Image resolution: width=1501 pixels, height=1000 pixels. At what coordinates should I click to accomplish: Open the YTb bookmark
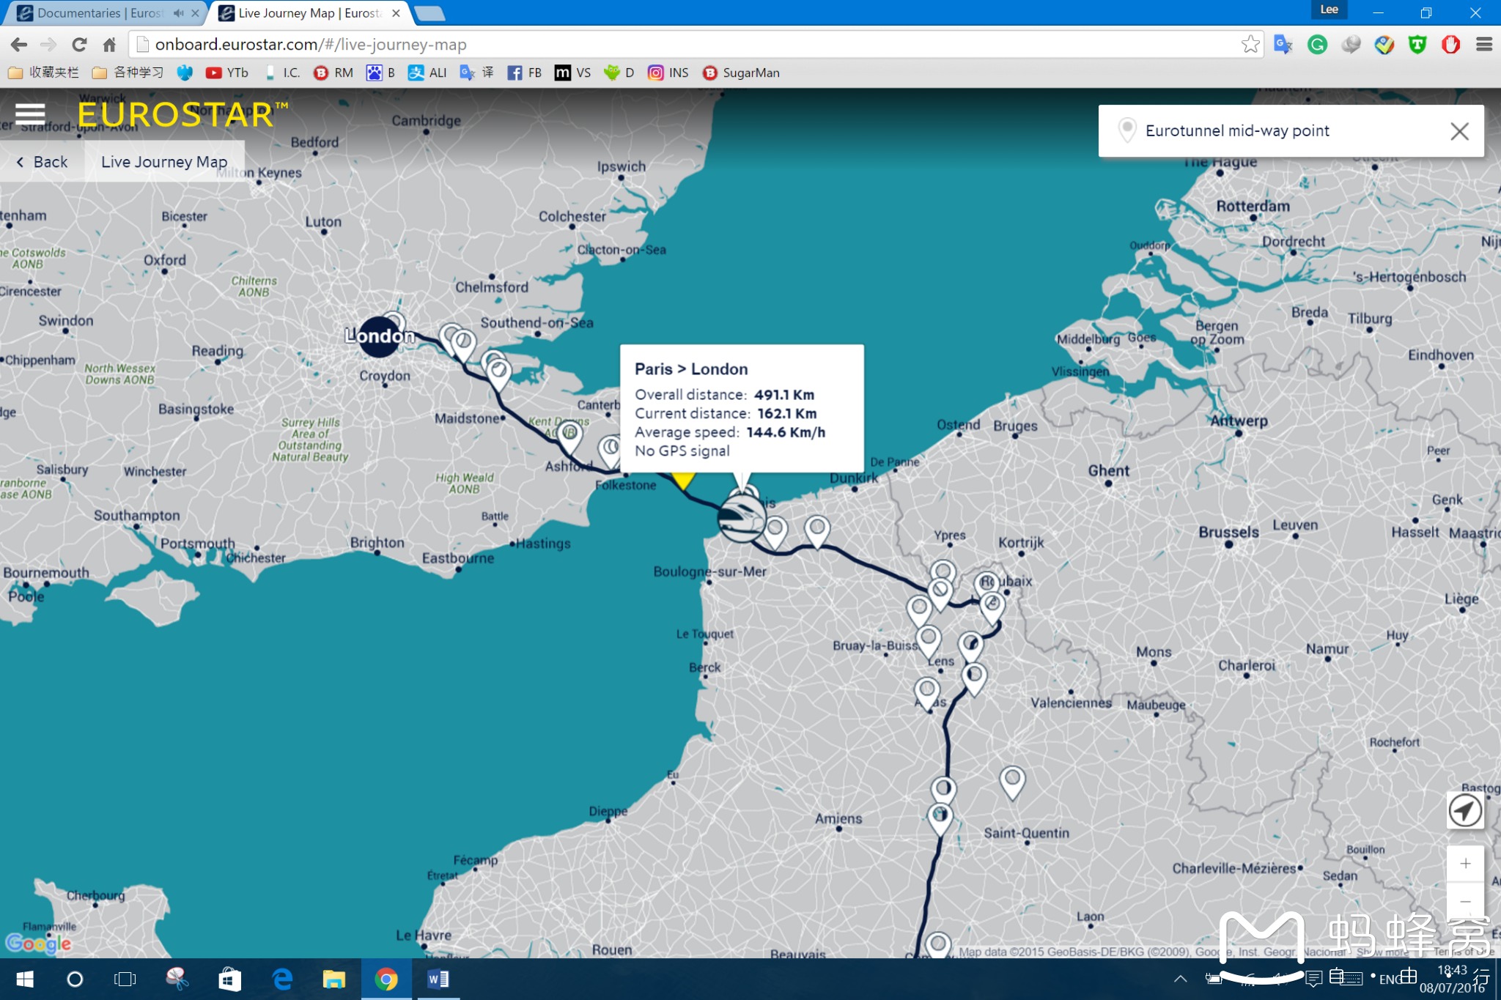click(227, 73)
